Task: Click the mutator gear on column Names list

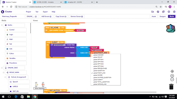Action: 78,48
